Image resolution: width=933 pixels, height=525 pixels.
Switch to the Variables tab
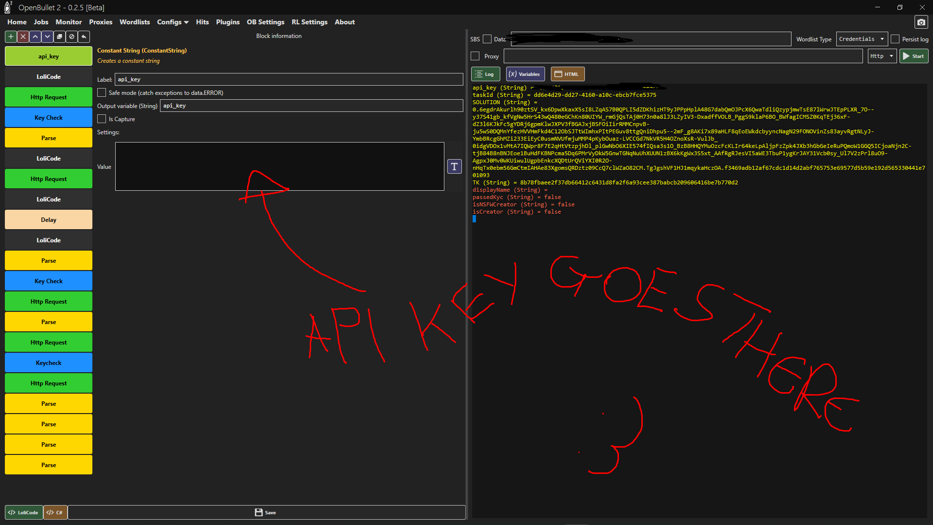pos(525,74)
